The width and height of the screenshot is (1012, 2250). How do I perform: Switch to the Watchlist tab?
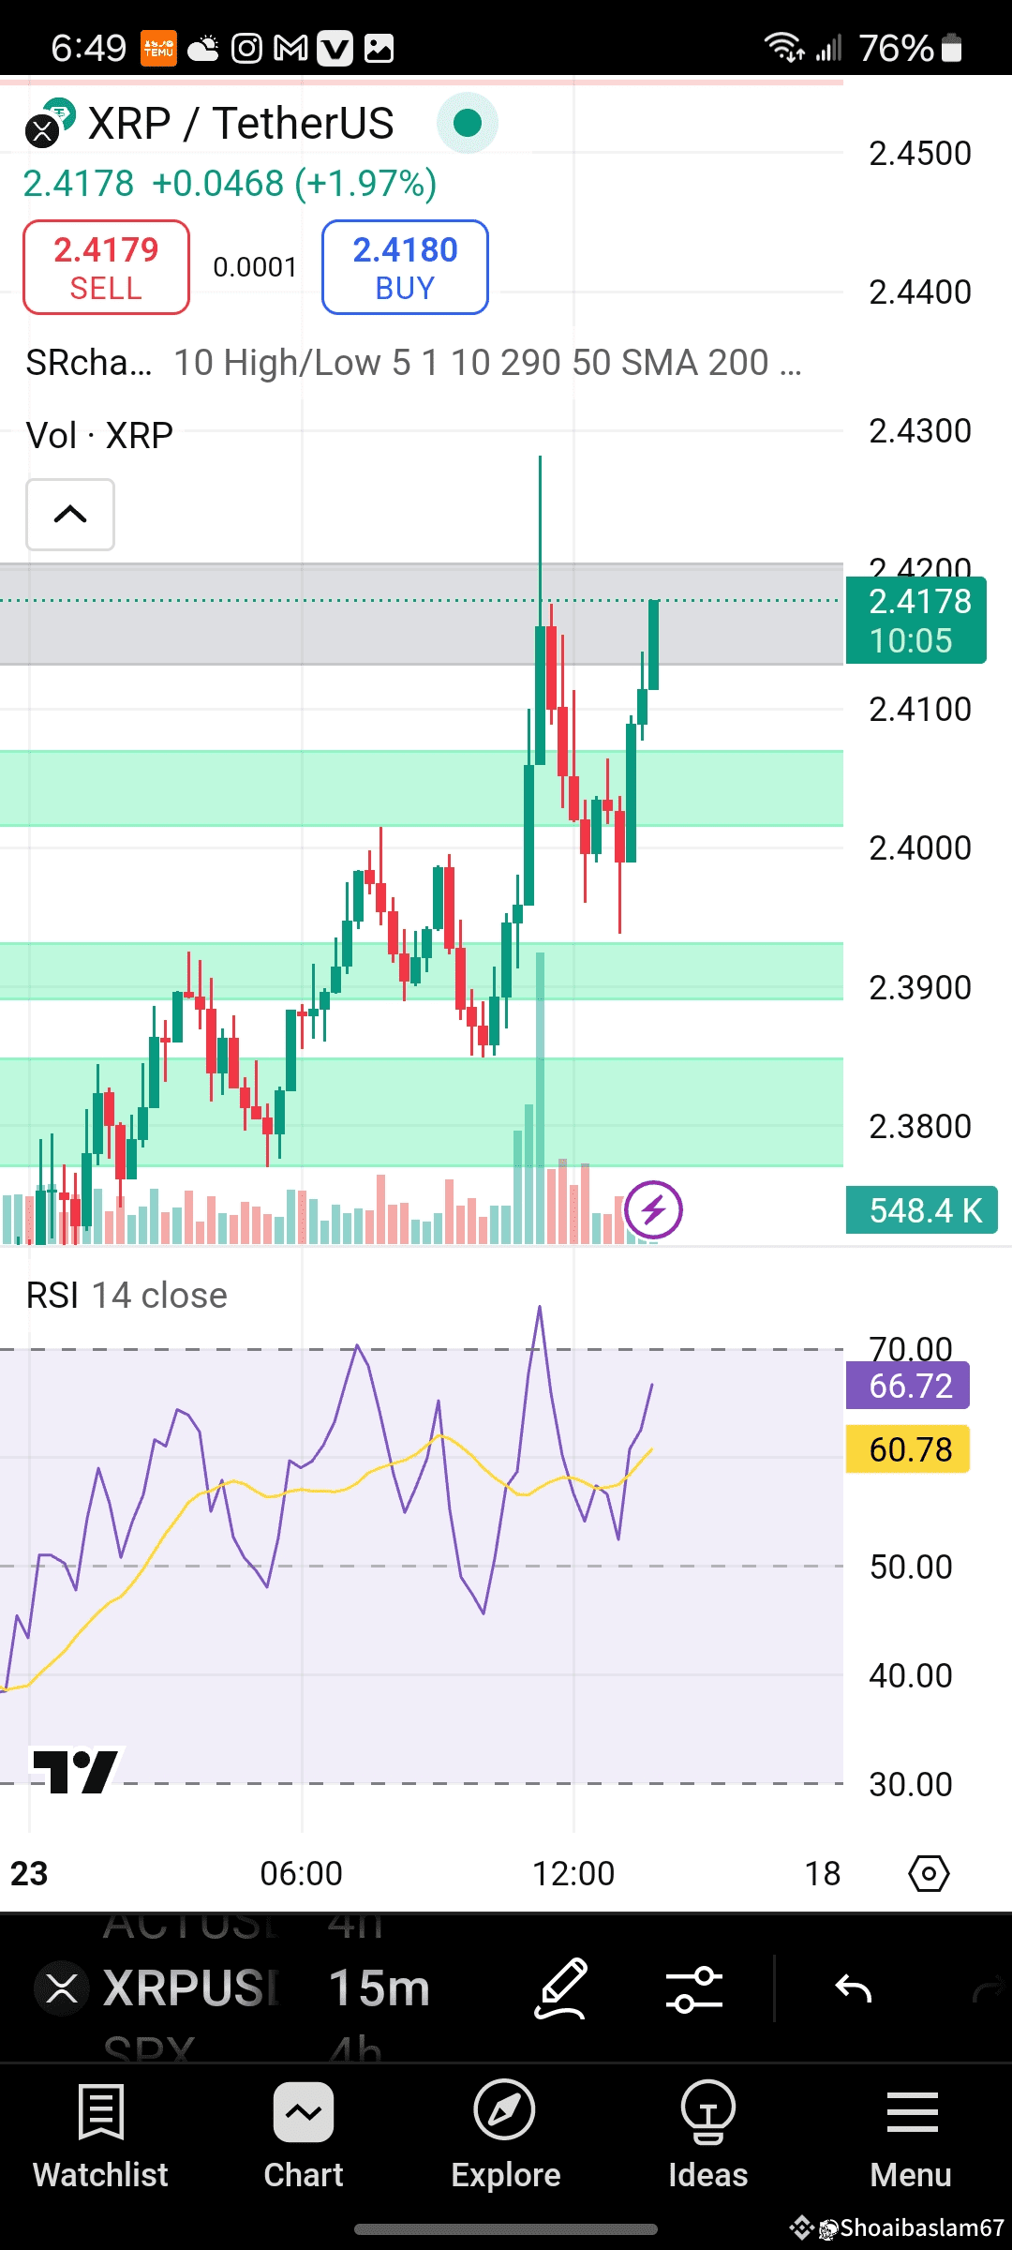(100, 2137)
